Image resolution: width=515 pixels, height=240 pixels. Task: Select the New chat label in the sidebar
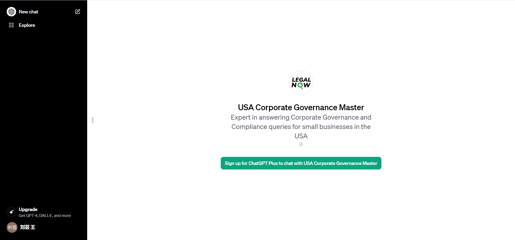[x=28, y=12]
